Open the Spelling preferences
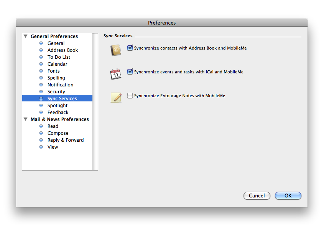Viewport: 334px width, 227px height. tap(57, 78)
